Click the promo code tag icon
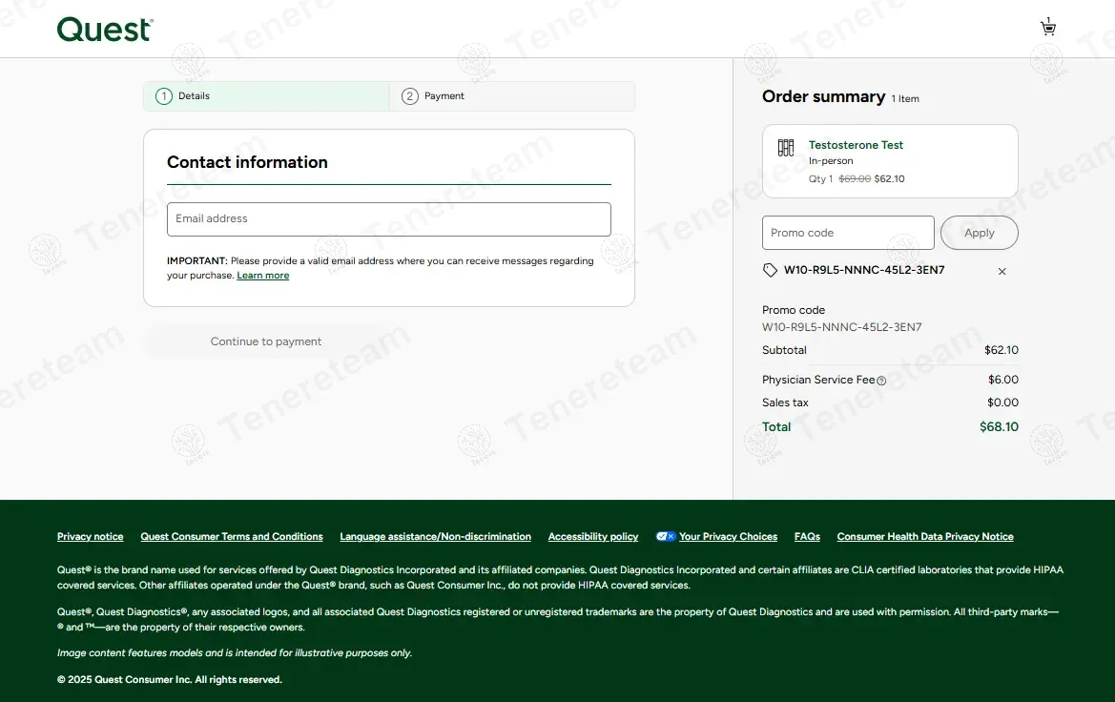The height and width of the screenshot is (702, 1115). click(x=771, y=271)
